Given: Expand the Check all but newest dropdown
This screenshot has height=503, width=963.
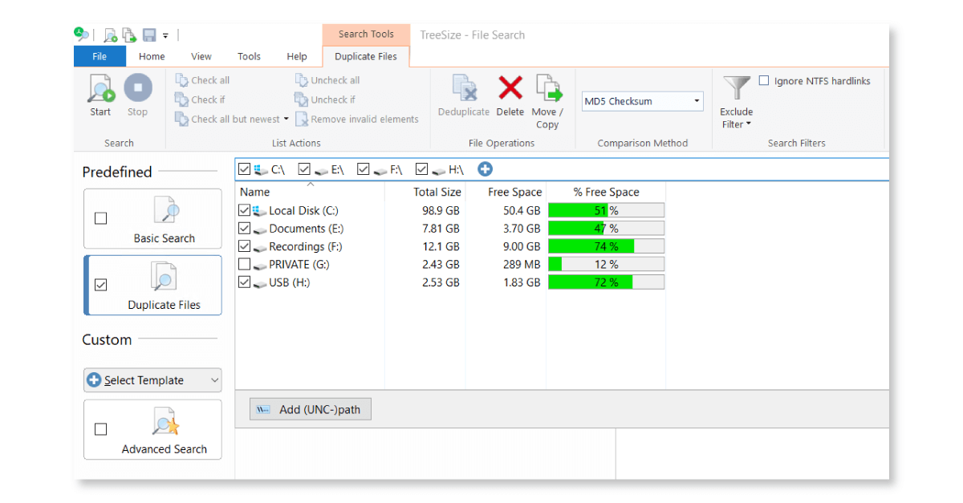Looking at the screenshot, I should [286, 120].
